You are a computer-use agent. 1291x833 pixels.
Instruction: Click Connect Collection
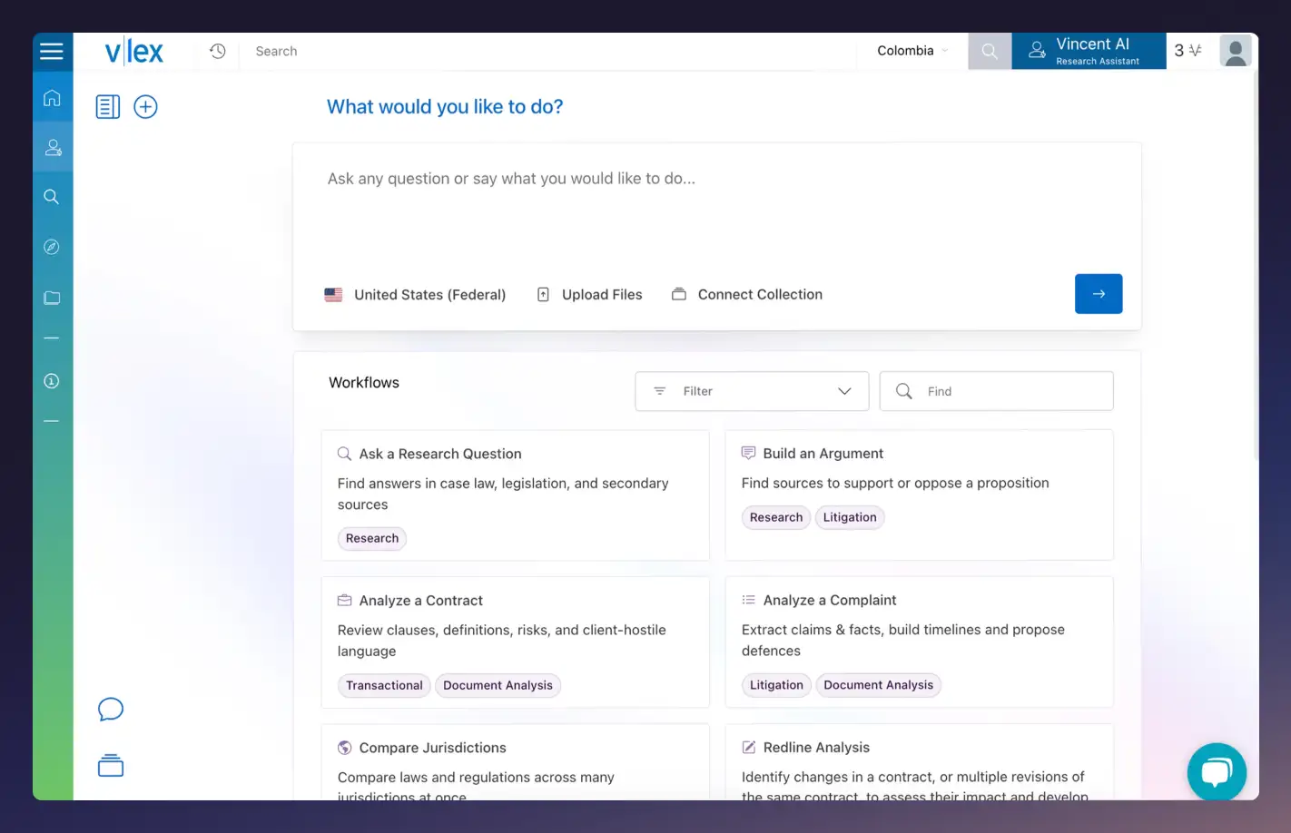[x=747, y=295]
